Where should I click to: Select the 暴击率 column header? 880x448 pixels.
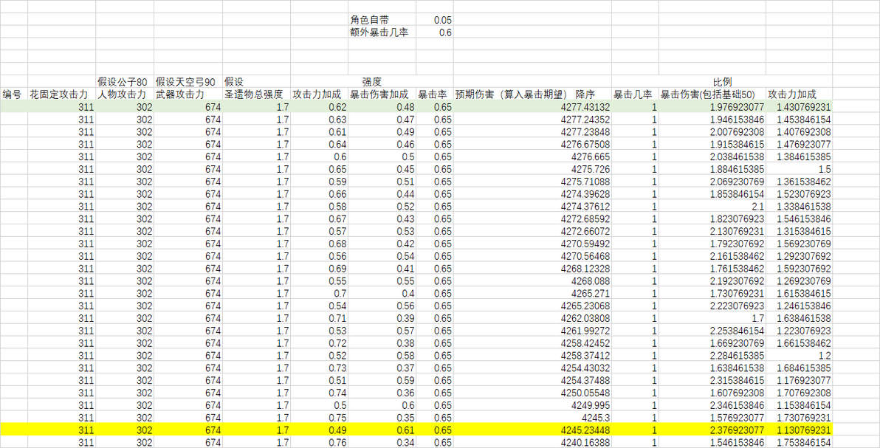coord(434,94)
